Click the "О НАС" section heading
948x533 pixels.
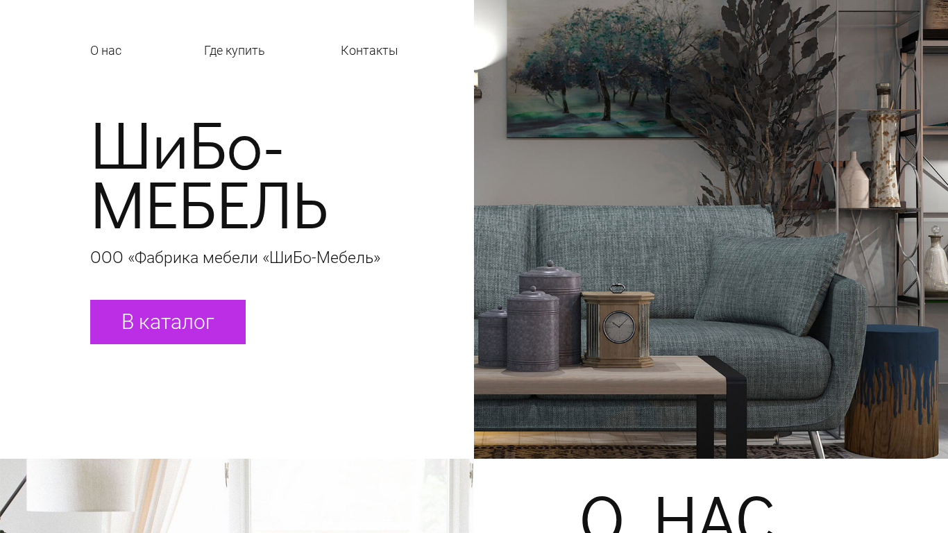coord(677,514)
